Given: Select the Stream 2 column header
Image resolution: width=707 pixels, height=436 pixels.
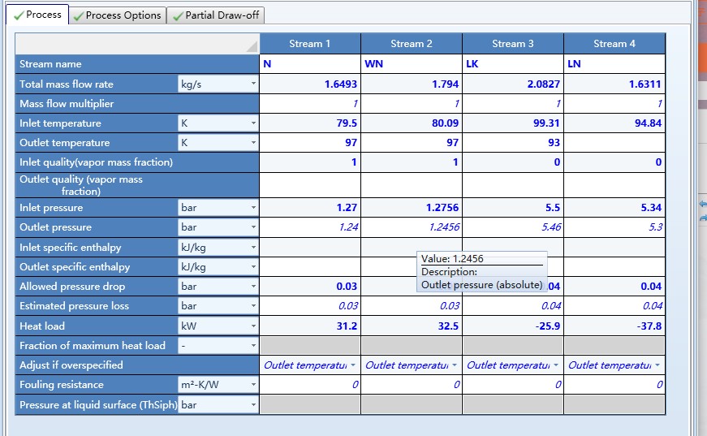Looking at the screenshot, I should tap(411, 44).
